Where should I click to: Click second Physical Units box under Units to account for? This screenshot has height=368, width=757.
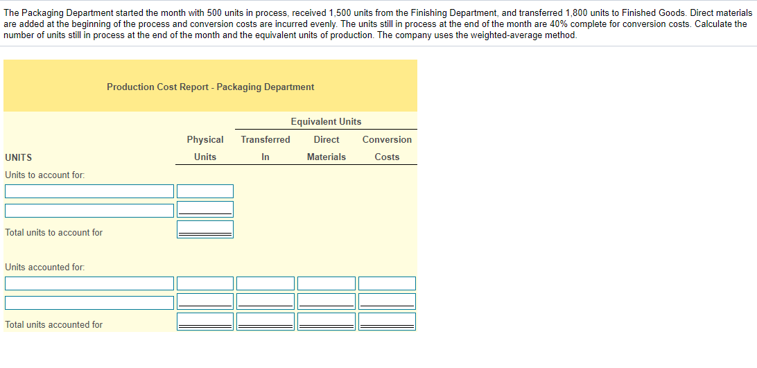click(205, 209)
